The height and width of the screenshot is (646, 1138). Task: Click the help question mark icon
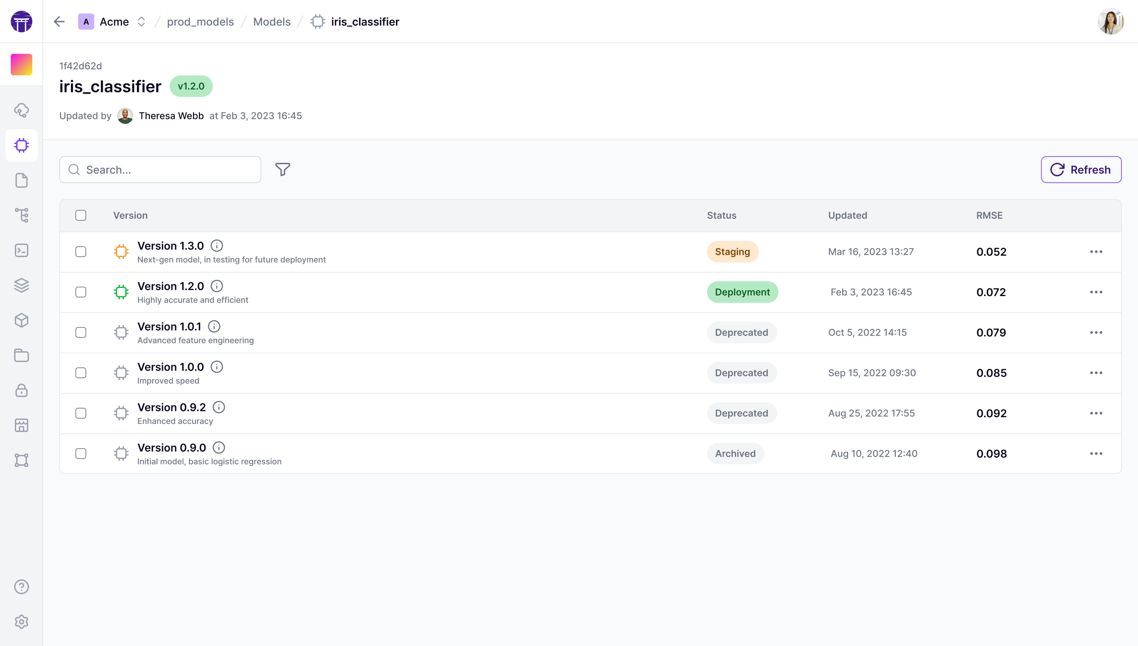point(22,587)
